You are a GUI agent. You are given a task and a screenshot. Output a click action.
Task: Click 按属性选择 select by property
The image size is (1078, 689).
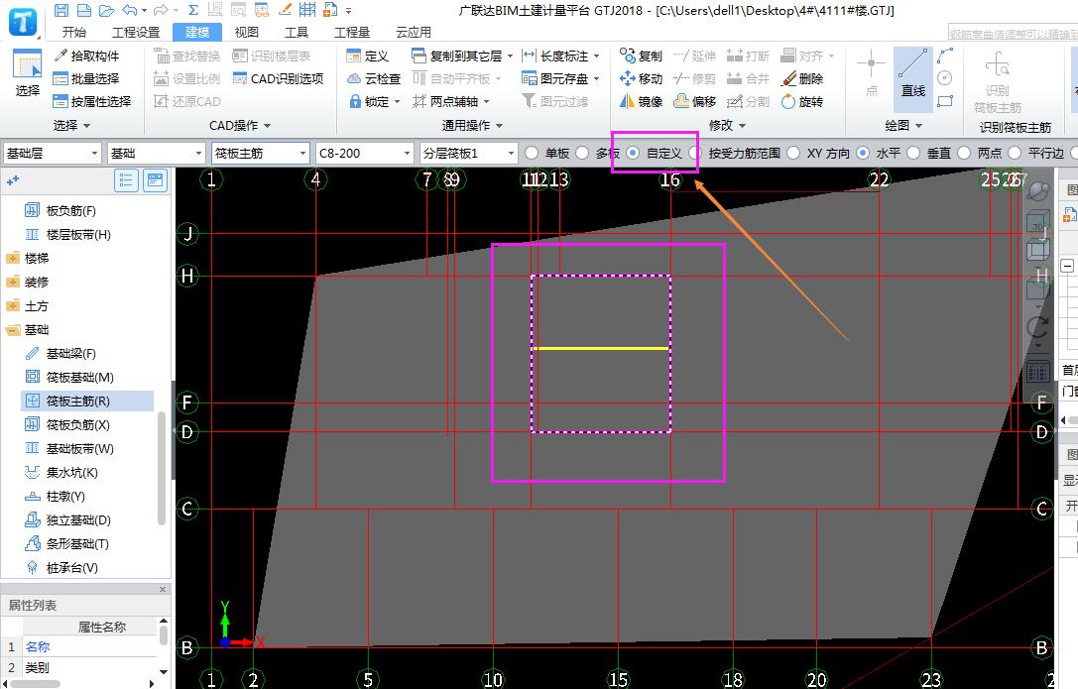pyautogui.click(x=92, y=101)
